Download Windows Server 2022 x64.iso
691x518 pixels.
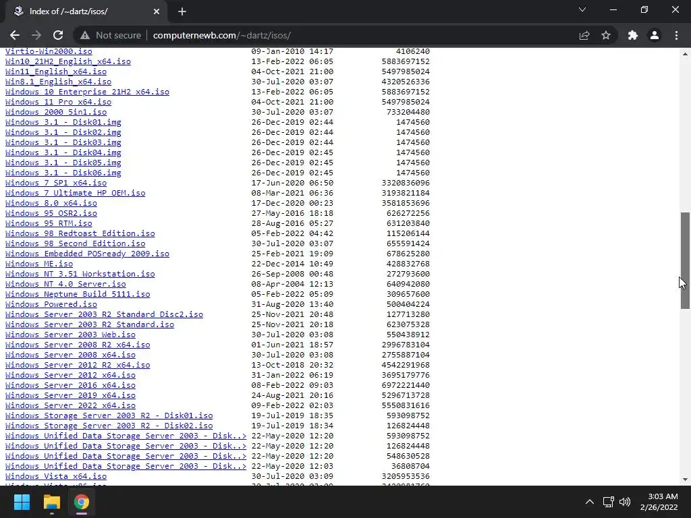(x=70, y=406)
